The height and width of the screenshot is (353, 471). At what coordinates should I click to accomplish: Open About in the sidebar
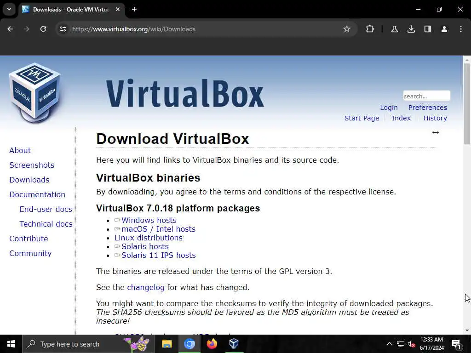20,150
